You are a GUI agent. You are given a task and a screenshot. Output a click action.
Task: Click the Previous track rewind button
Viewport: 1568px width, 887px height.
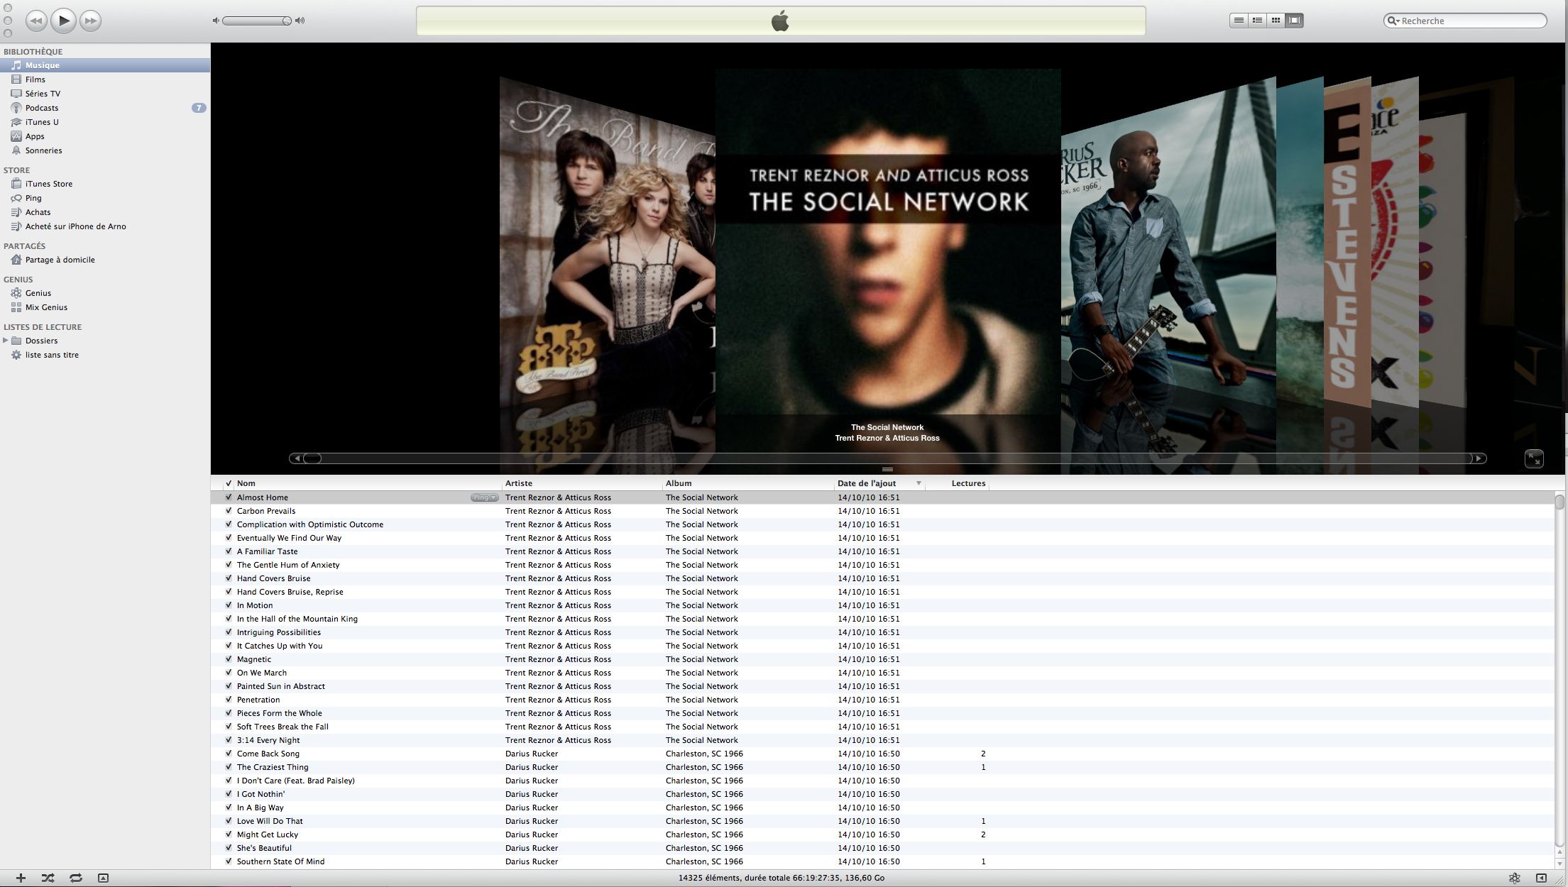tap(35, 21)
